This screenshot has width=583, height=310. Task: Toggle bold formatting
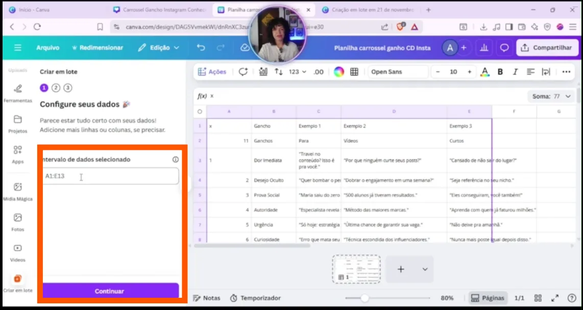[x=500, y=72]
